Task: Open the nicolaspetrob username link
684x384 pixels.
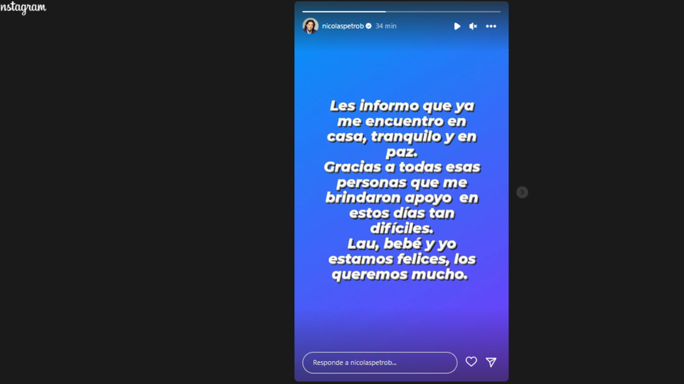Action: (343, 26)
